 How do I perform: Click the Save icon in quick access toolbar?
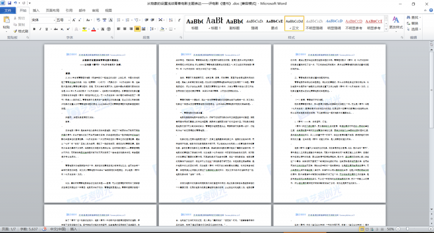click(10, 3)
